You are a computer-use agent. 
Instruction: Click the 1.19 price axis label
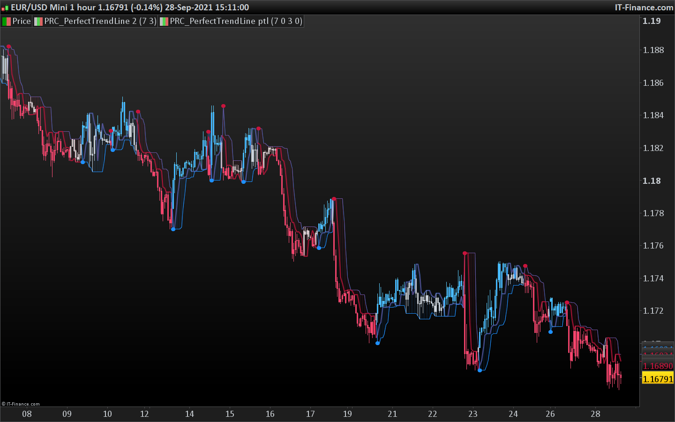[x=652, y=21]
